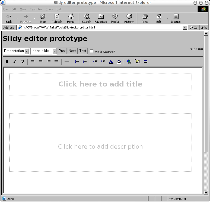210x202 pixels.
Task: Insert a table into the slide
Action: 145,62
